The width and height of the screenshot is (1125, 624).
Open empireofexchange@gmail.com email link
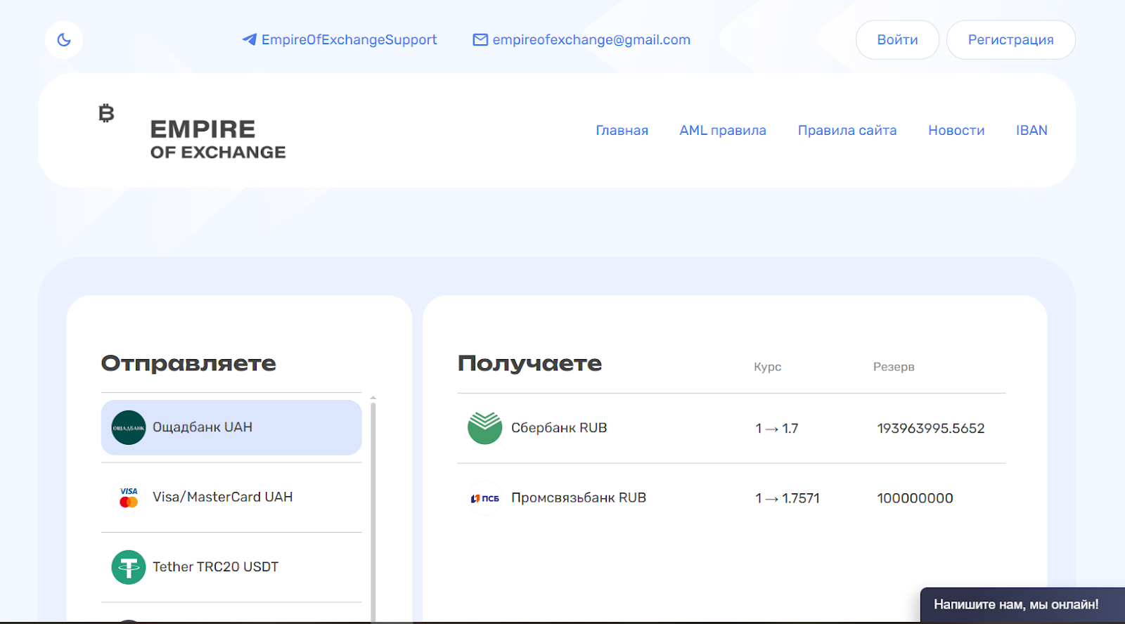tap(591, 40)
